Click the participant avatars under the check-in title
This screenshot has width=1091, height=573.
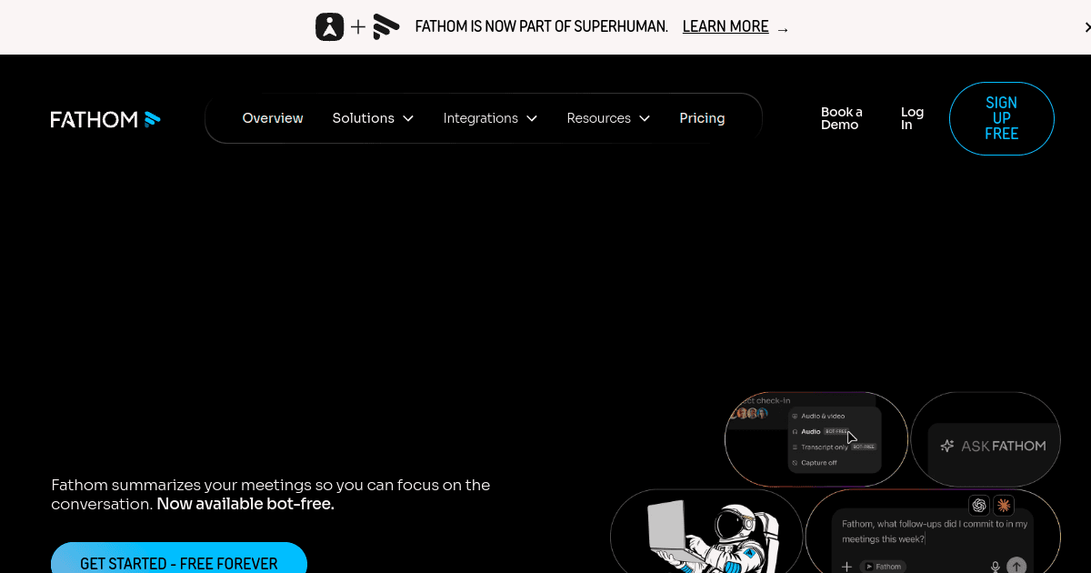tap(750, 414)
